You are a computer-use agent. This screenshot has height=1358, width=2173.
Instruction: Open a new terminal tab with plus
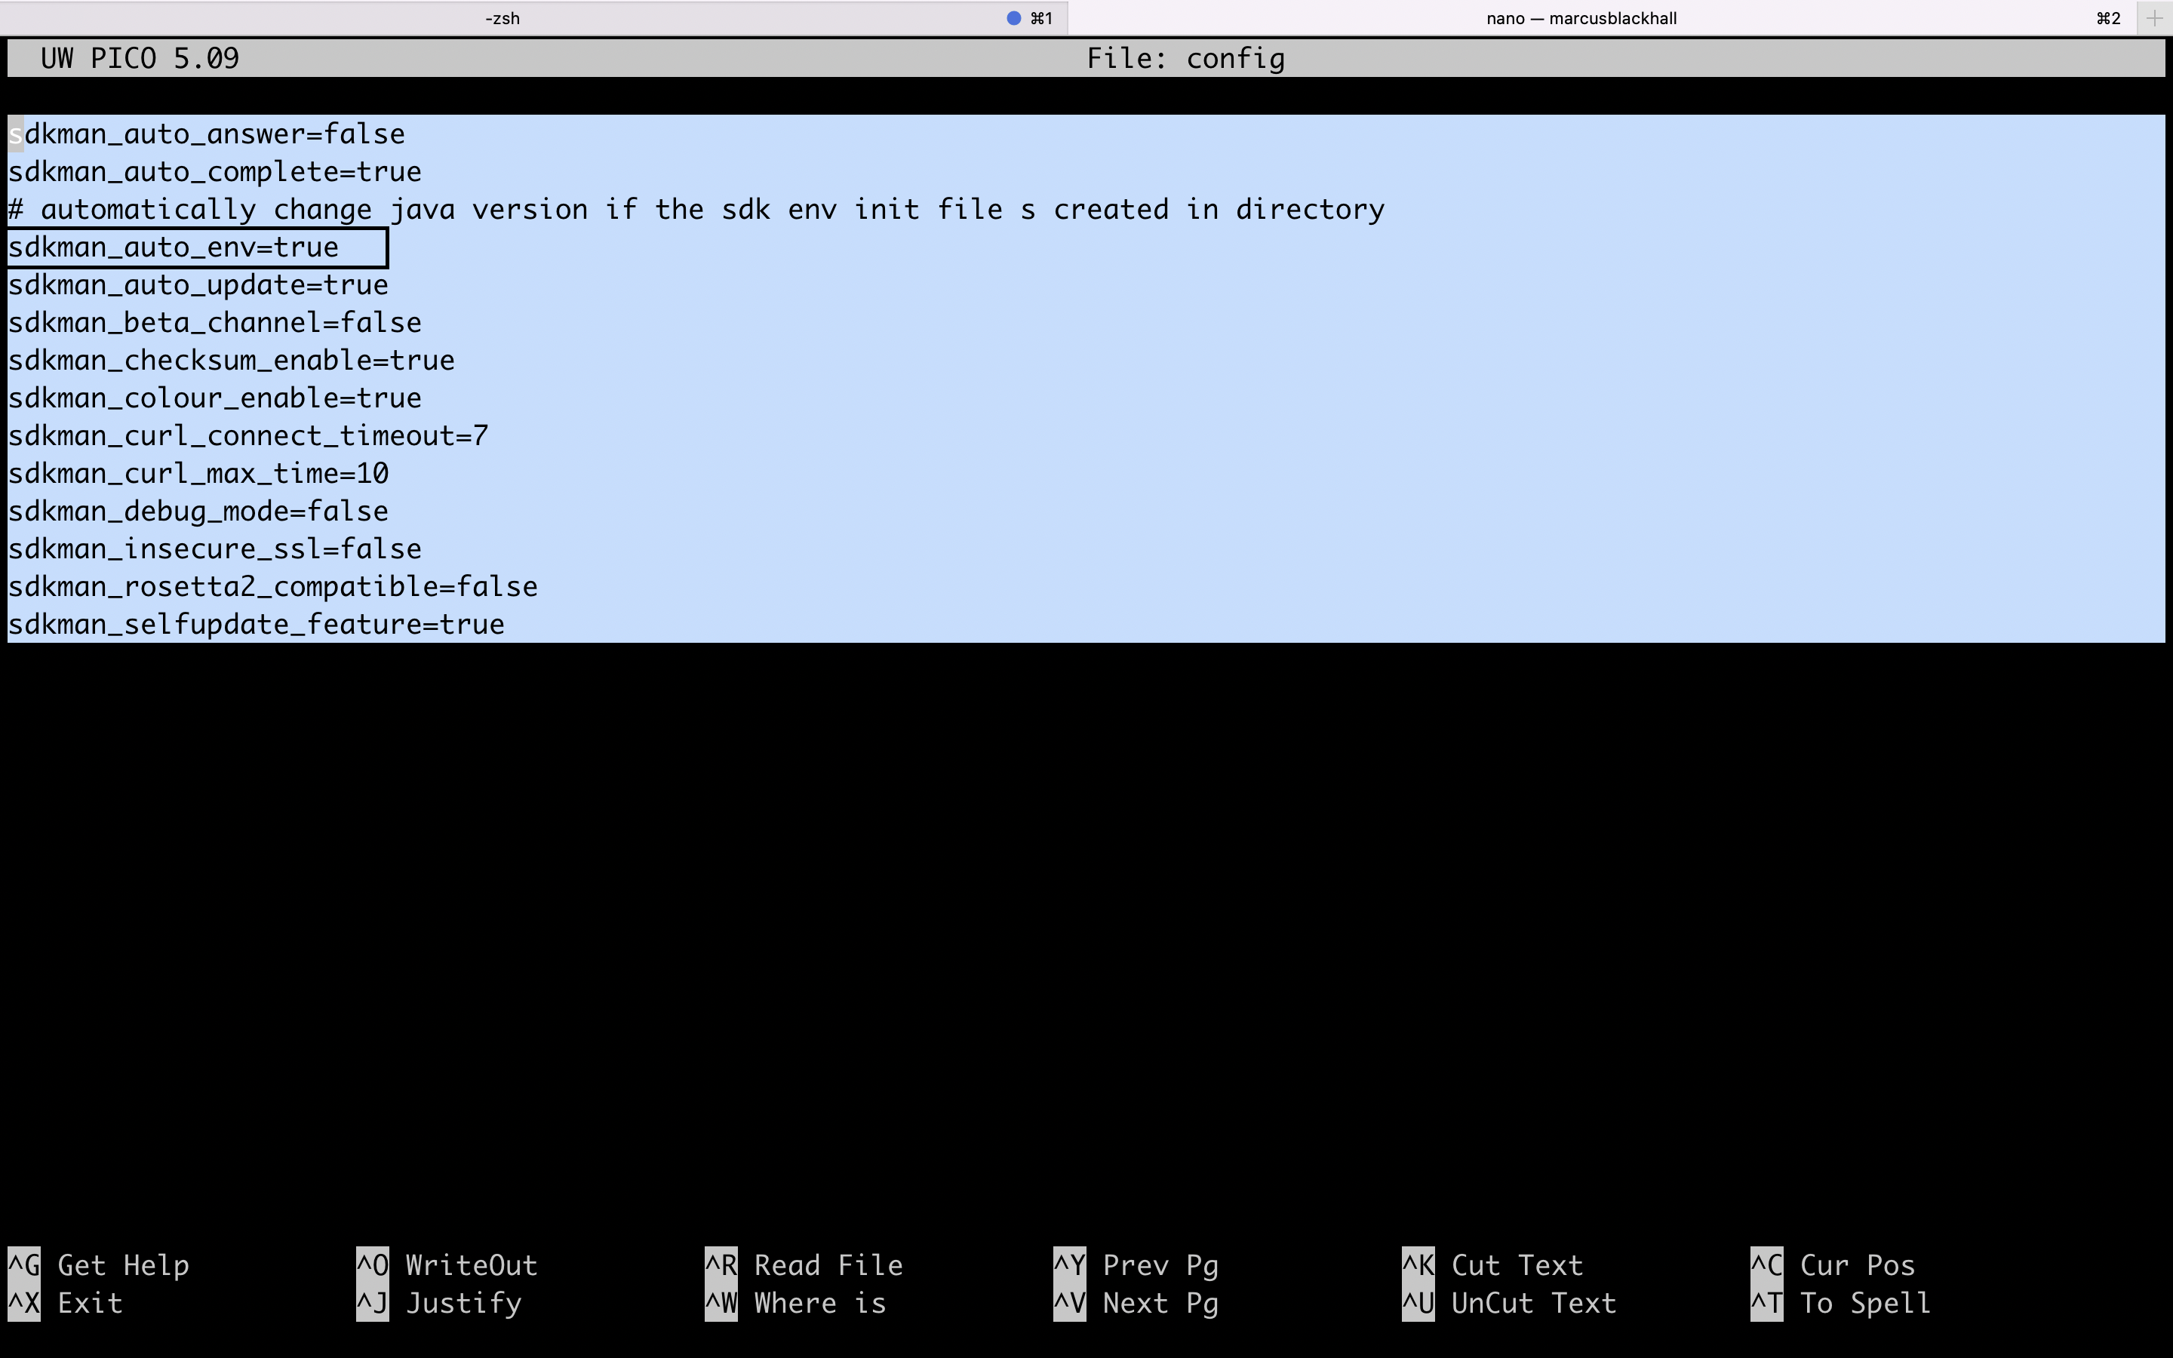click(x=2154, y=18)
